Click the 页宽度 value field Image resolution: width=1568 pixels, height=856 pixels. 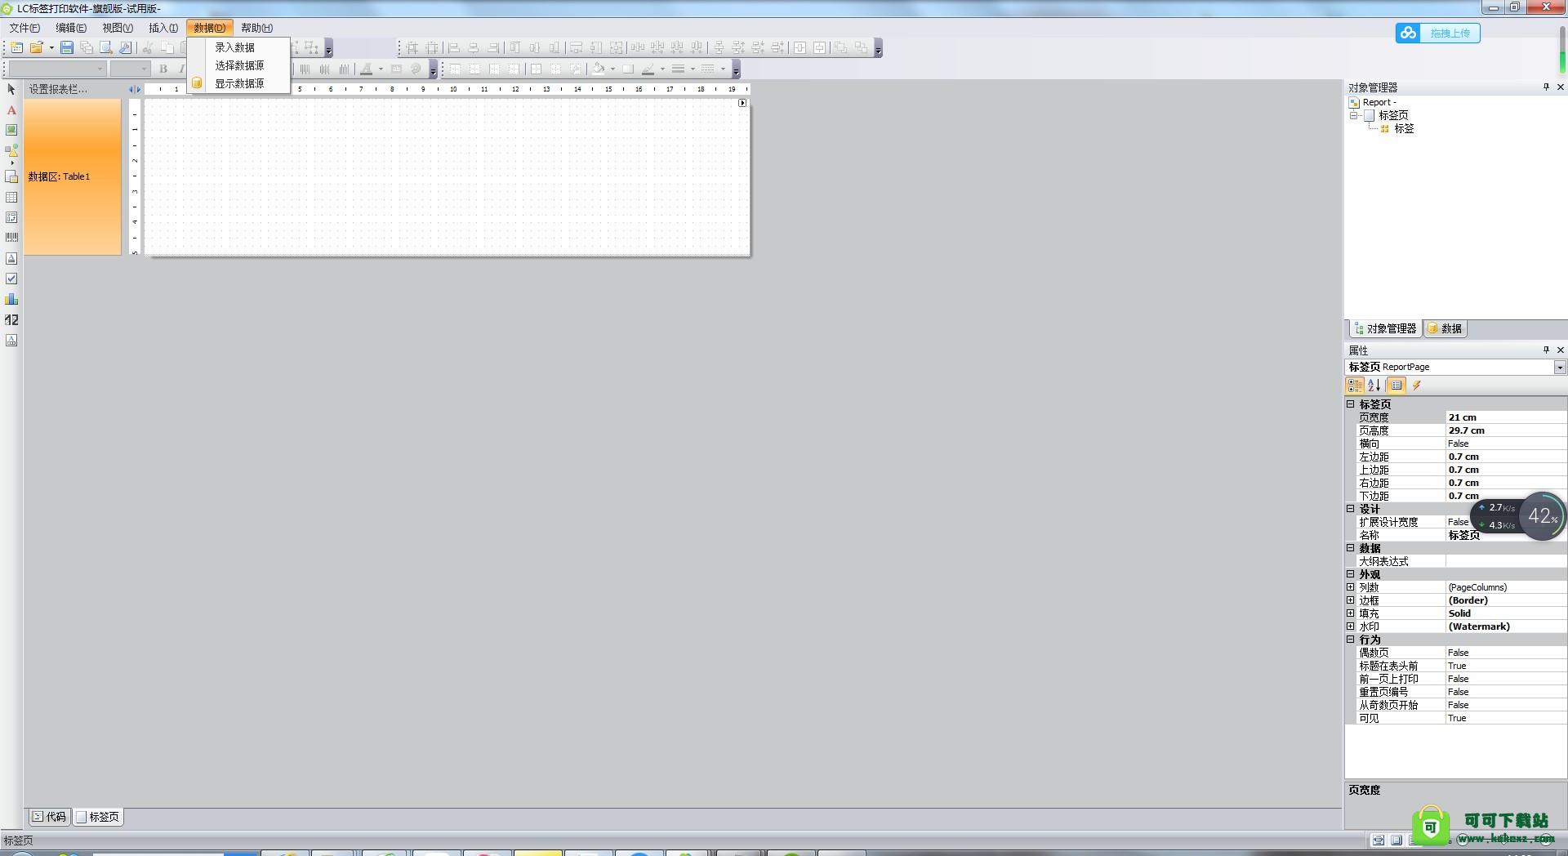coord(1504,417)
